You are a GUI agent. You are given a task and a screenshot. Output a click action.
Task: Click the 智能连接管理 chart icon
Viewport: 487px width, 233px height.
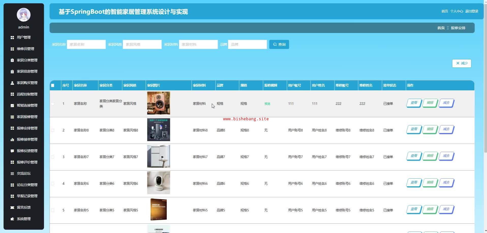[12, 106]
